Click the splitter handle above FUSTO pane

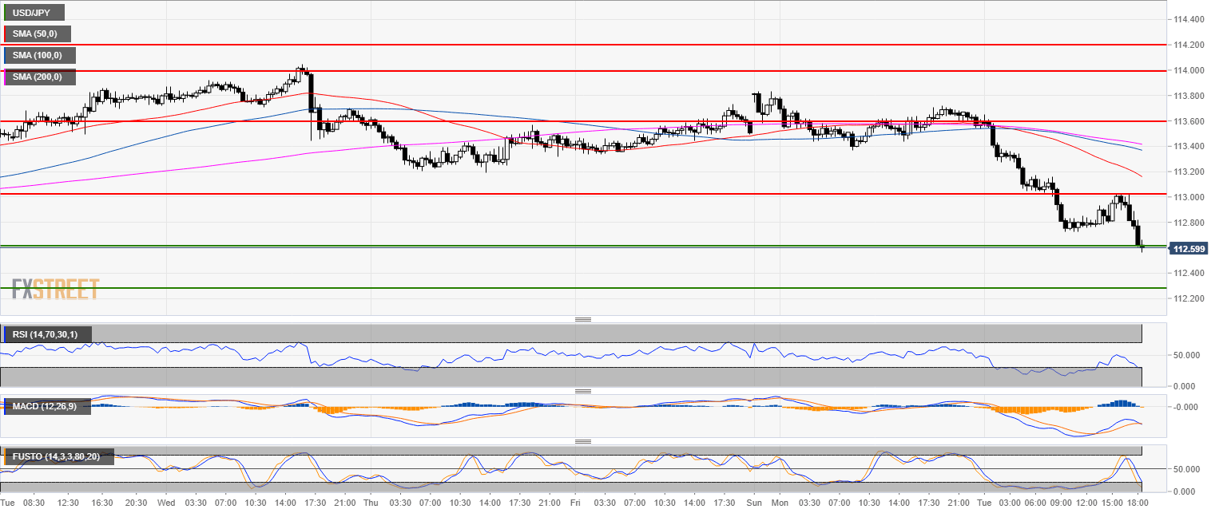coord(582,441)
